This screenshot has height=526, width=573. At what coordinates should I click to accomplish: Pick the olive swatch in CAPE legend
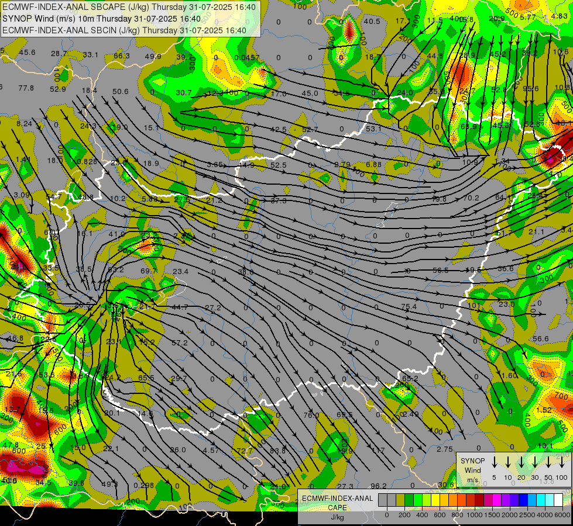(x=400, y=500)
